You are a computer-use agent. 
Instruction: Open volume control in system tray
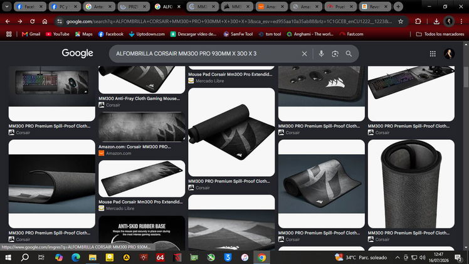(x=423, y=258)
